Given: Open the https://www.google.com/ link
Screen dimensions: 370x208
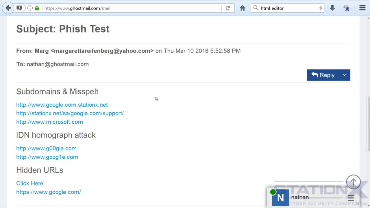Looking at the screenshot, I should [x=49, y=192].
